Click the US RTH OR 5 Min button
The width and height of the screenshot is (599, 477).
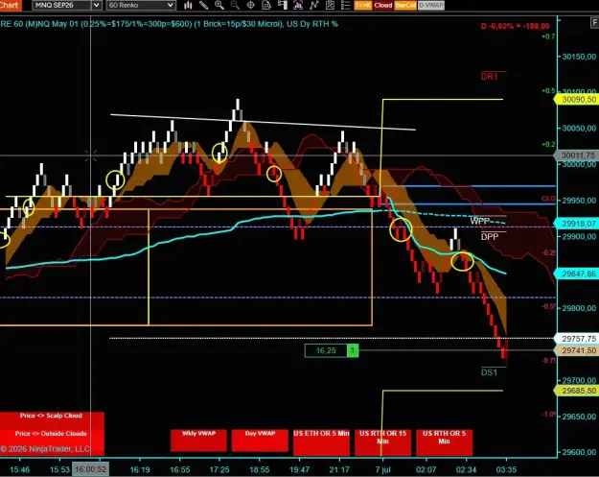(444, 442)
